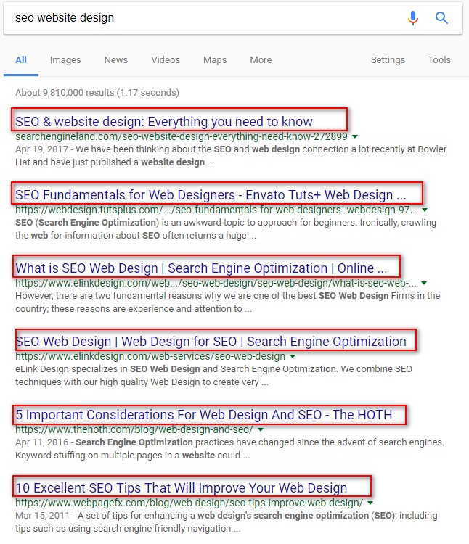This screenshot has width=469, height=544.
Task: Expand dropdown arrow beside elinkdesign.com/web-services/seo-web-design URL
Action: [293, 356]
